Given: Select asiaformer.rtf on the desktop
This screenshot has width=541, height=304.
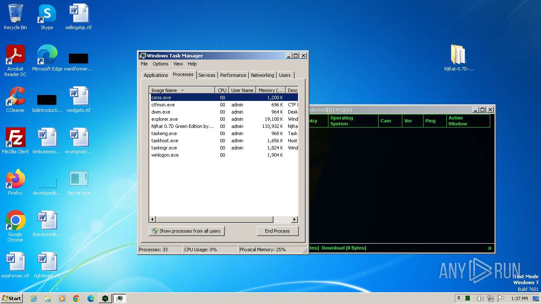Looking at the screenshot, I should 15,265.
